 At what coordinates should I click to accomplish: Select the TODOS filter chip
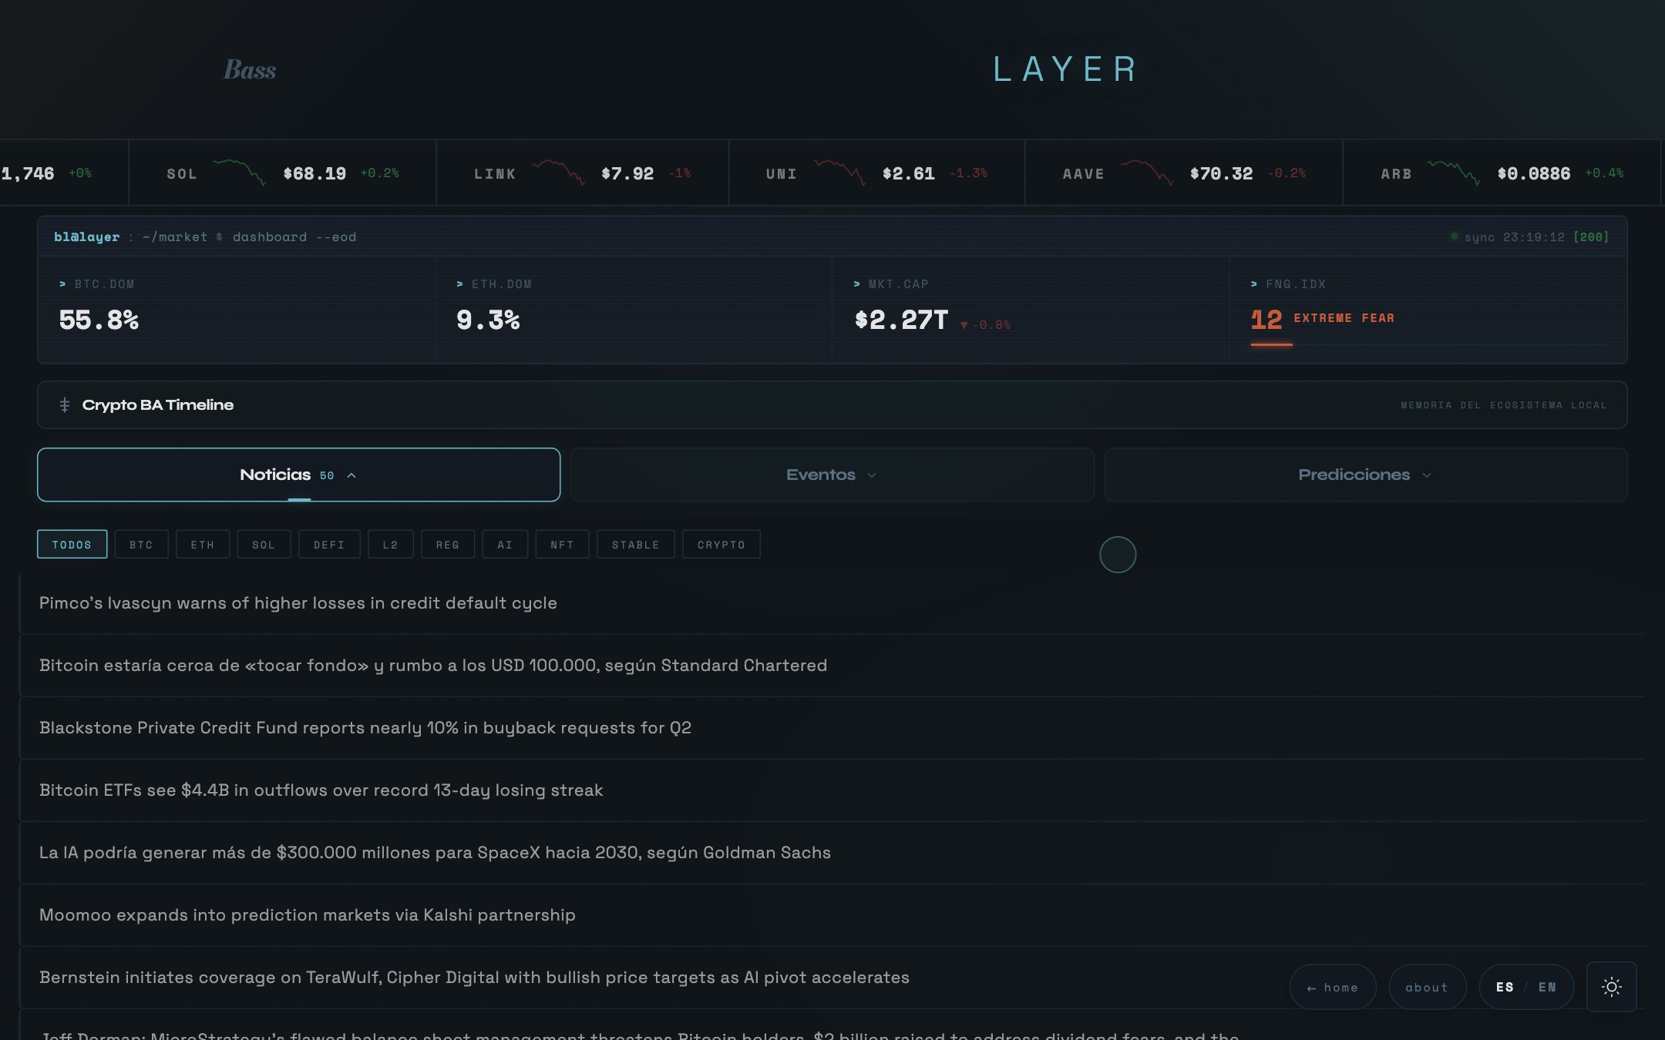(x=72, y=544)
